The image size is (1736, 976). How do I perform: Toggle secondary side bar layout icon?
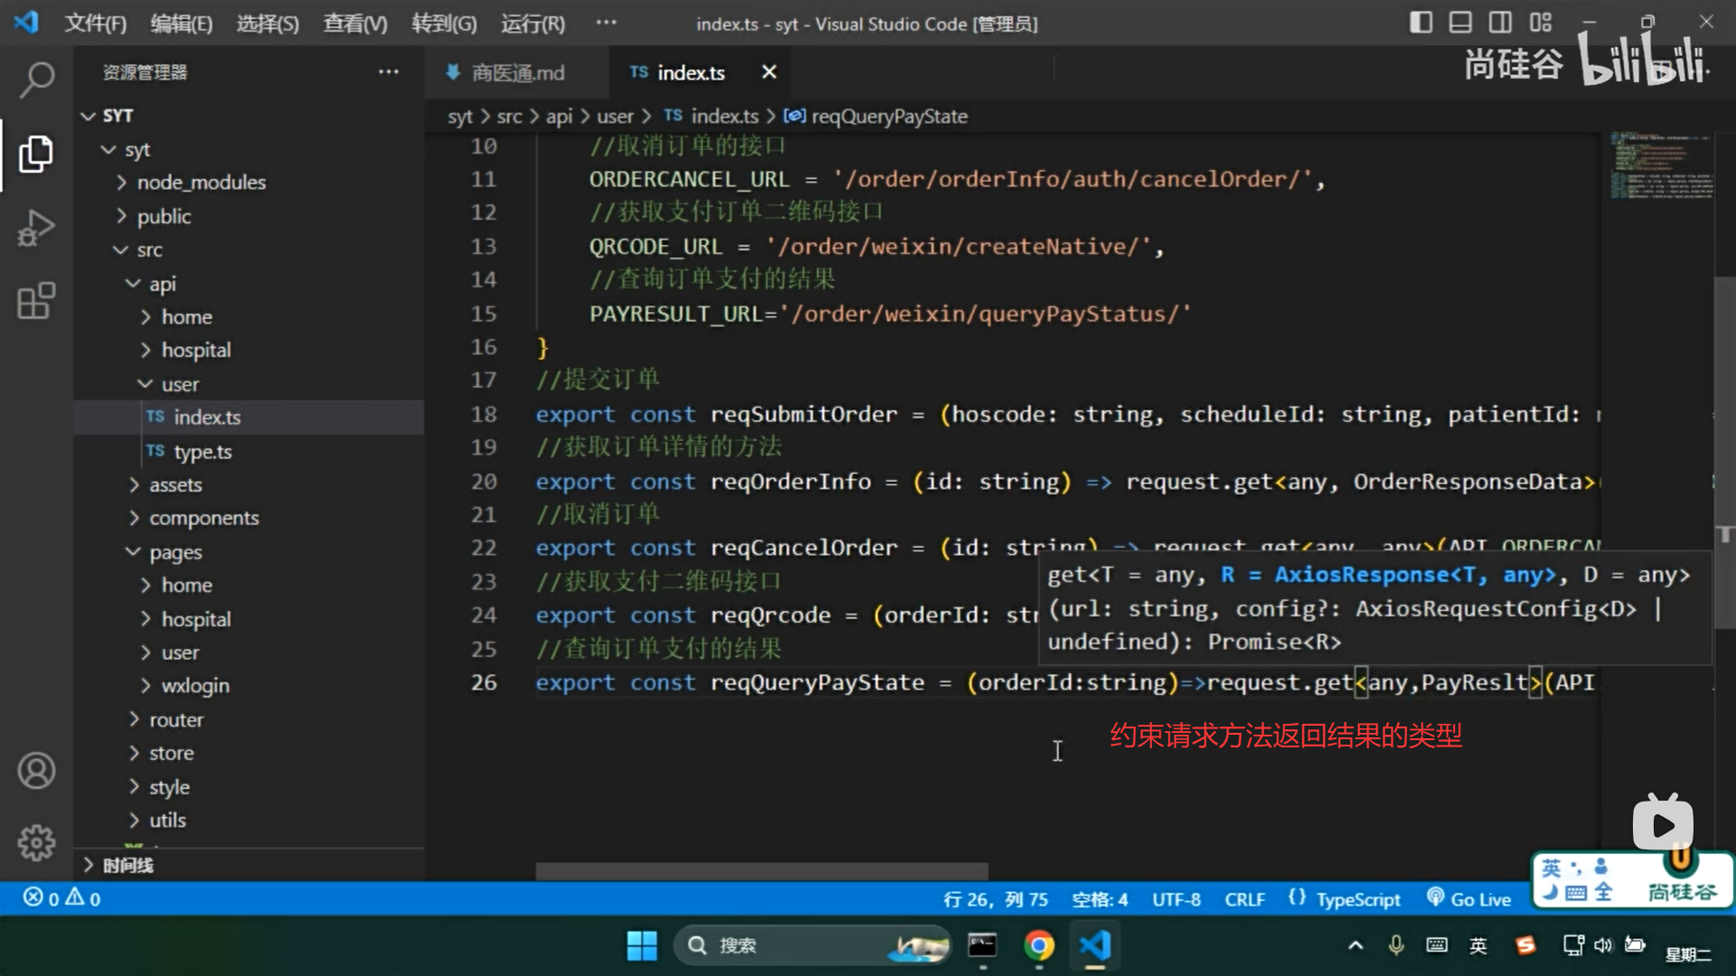pyautogui.click(x=1500, y=23)
